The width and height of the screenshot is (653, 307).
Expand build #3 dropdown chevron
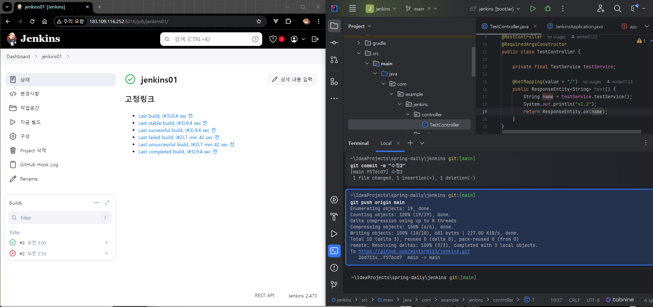pos(106,242)
